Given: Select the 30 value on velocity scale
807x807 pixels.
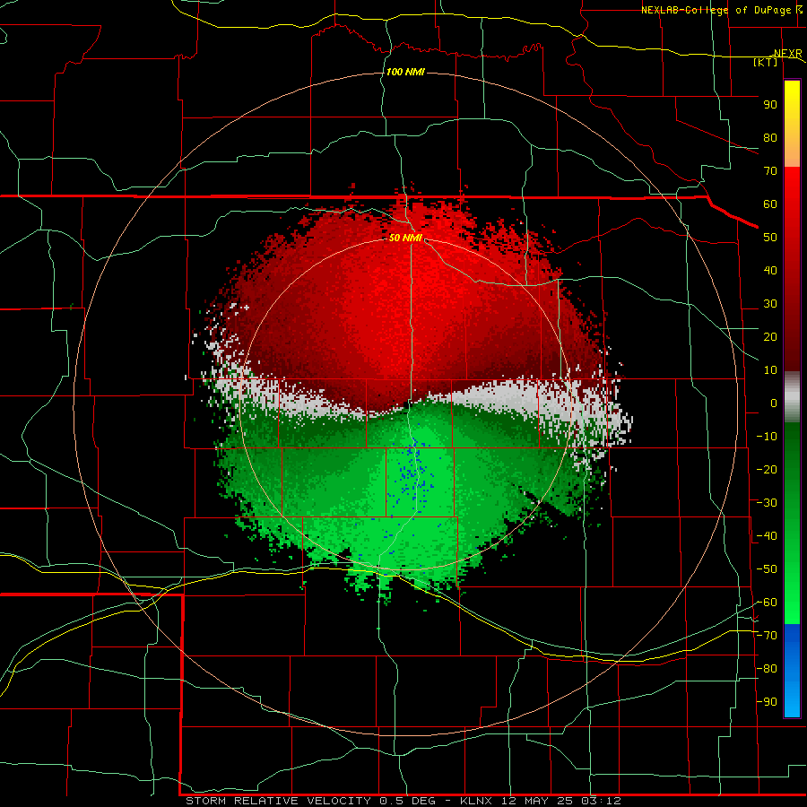Looking at the screenshot, I should [770, 304].
